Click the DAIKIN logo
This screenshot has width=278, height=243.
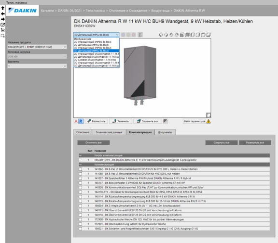click(x=23, y=11)
